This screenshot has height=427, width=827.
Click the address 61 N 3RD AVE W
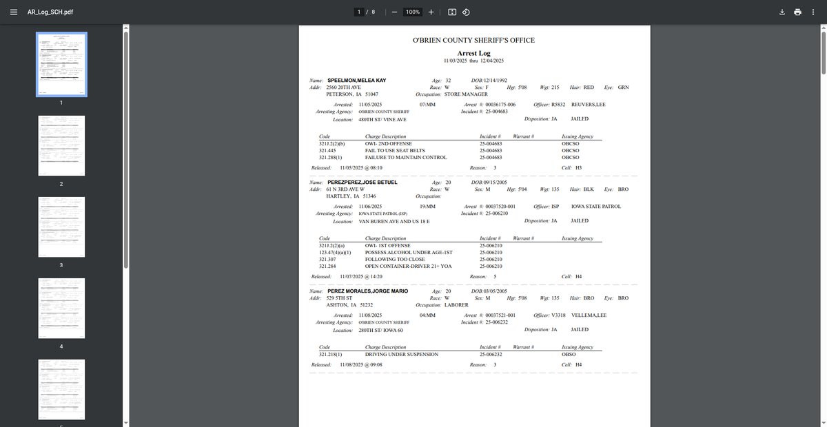pyautogui.click(x=345, y=189)
